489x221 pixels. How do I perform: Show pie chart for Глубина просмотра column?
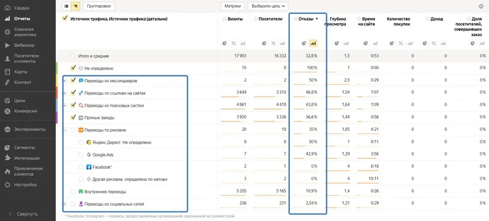pos(337,43)
